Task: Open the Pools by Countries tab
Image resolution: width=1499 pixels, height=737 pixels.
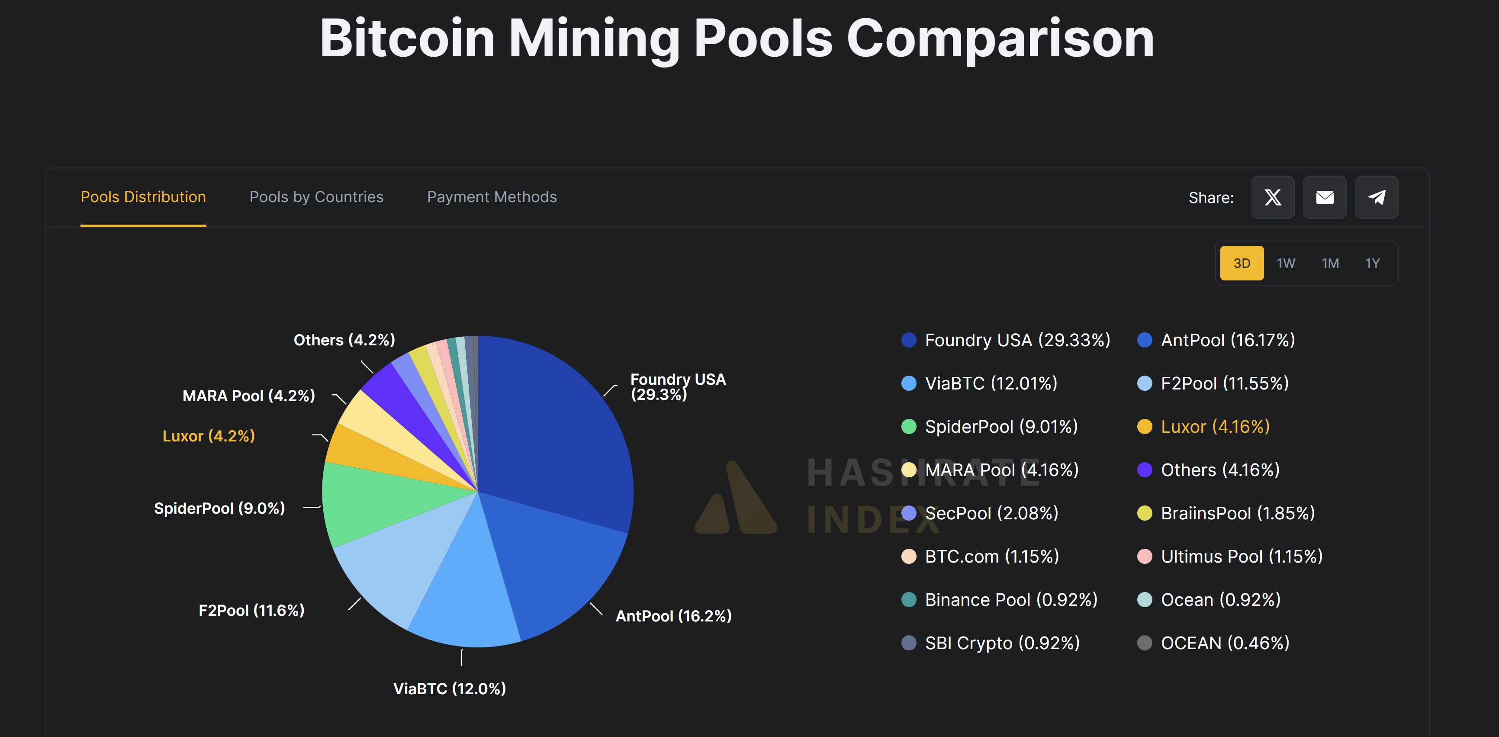Action: click(316, 197)
